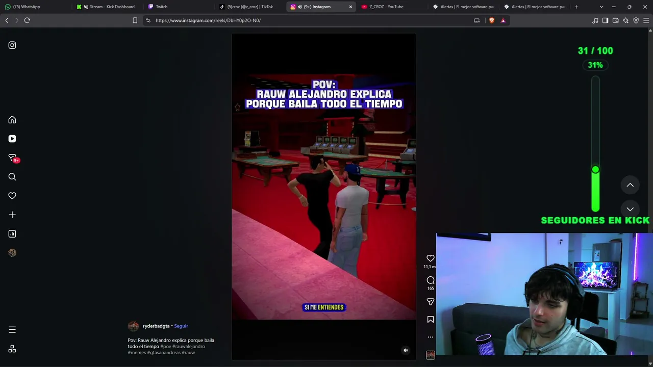Screen dimensions: 653x367
Task: Open the reel's three-dot options
Action: [431, 337]
